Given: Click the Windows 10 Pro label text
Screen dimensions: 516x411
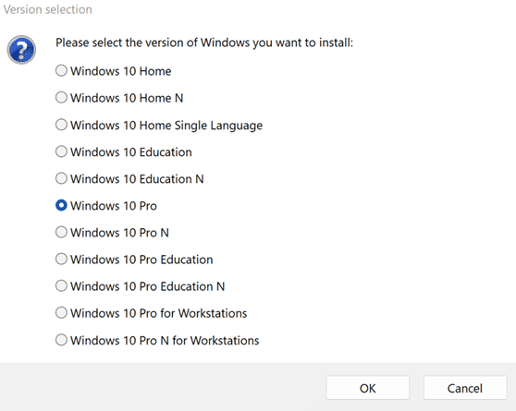Looking at the screenshot, I should (x=114, y=206).
